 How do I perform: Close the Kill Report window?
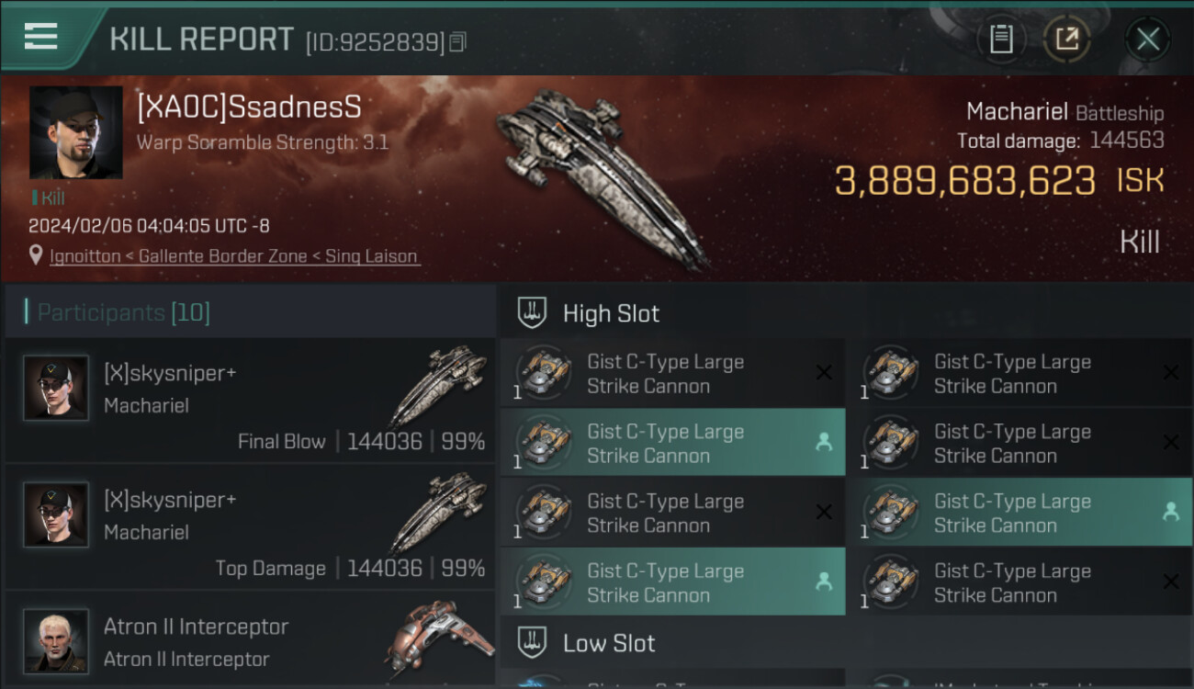[x=1147, y=40]
